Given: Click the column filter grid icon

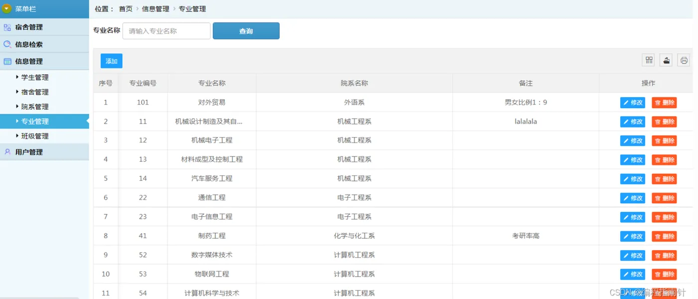Looking at the screenshot, I should (649, 60).
